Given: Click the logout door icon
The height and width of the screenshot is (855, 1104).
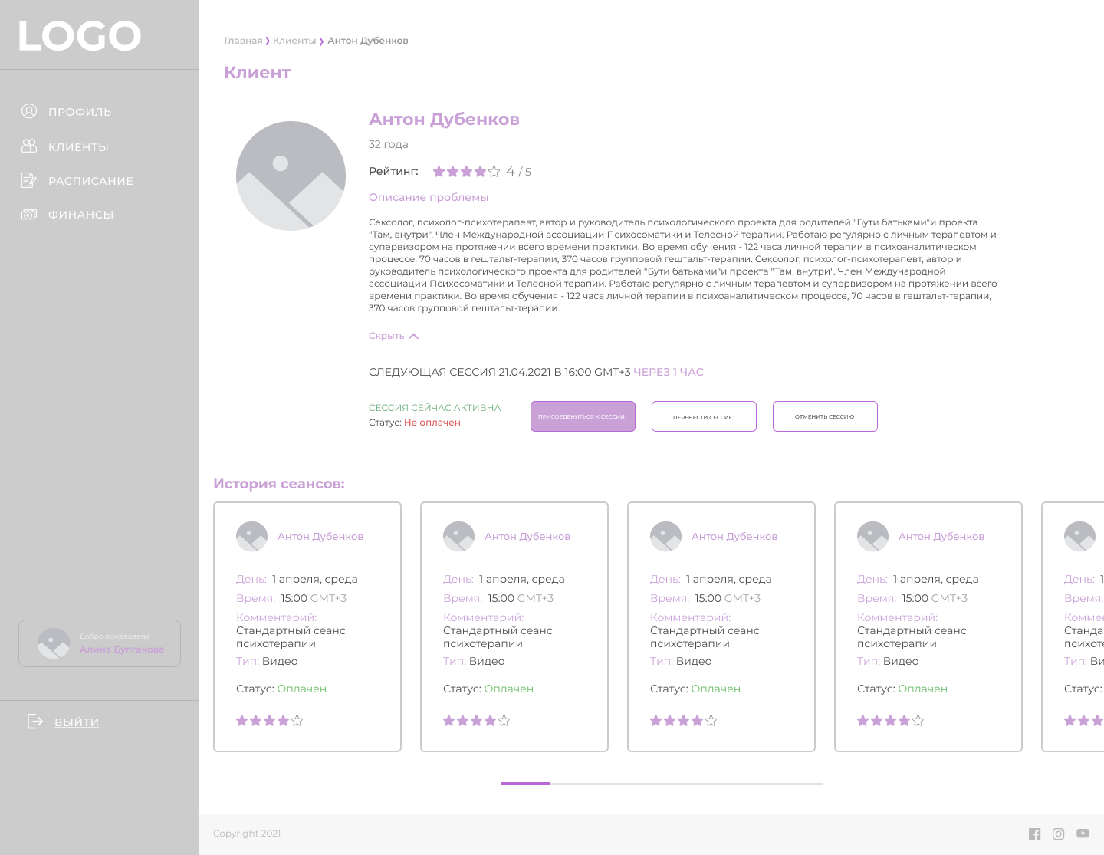Looking at the screenshot, I should coord(35,721).
